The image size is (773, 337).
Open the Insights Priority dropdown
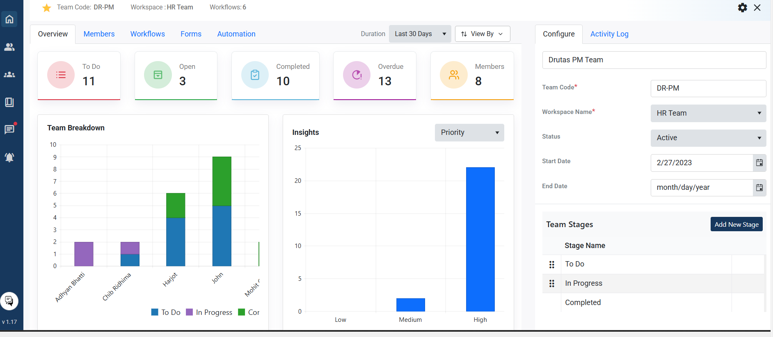[x=469, y=133]
